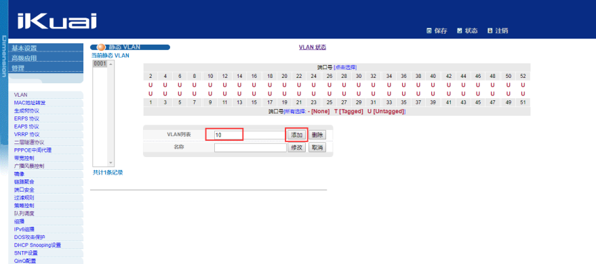Click the 点击选择 port header link
The height and width of the screenshot is (264, 596).
345,68
